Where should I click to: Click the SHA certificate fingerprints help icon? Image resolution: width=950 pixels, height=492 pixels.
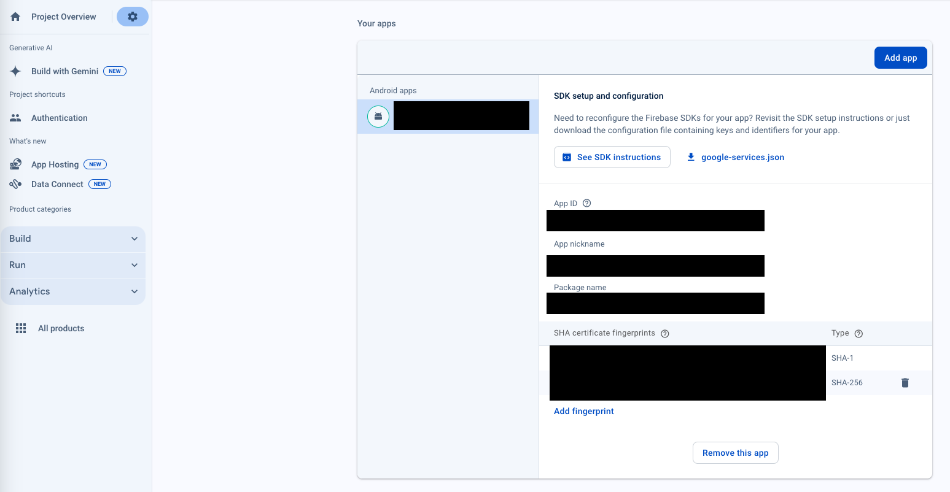(664, 334)
